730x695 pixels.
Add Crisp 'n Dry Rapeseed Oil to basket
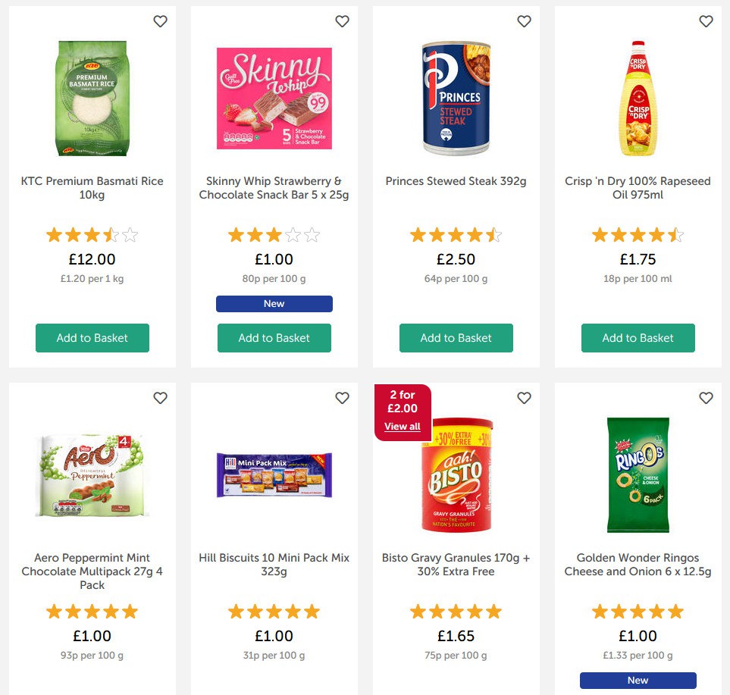pos(638,338)
